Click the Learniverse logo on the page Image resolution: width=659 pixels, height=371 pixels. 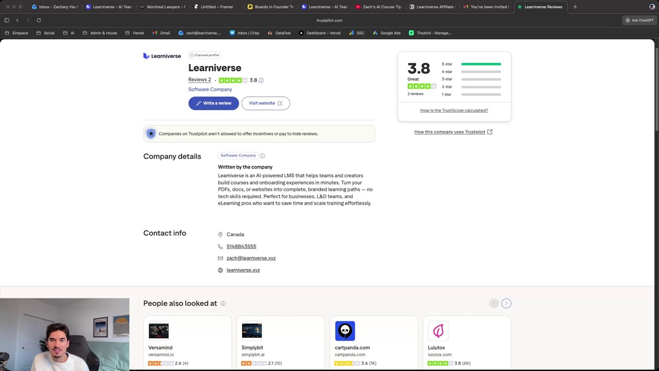tap(162, 56)
